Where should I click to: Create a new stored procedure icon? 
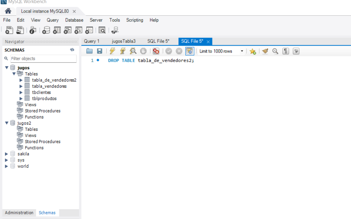(78, 30)
